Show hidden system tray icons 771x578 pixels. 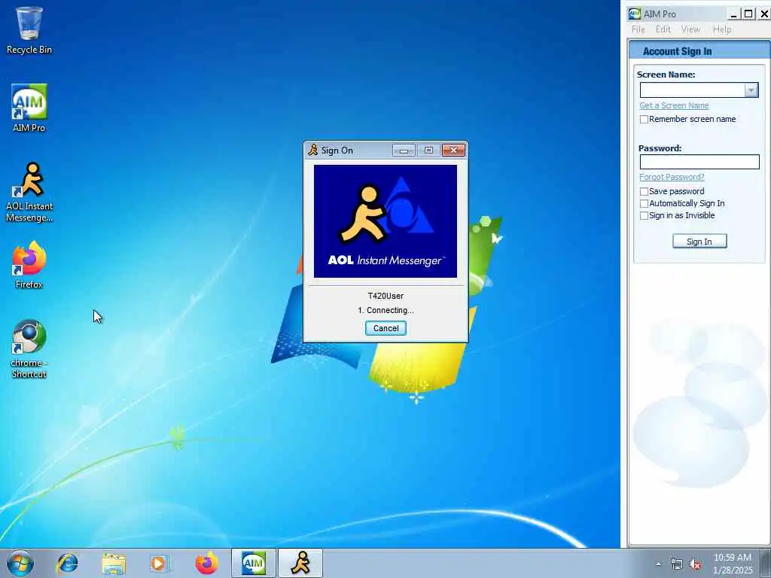point(659,564)
